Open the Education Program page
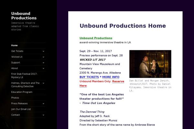 pyautogui.click(x=22, y=92)
